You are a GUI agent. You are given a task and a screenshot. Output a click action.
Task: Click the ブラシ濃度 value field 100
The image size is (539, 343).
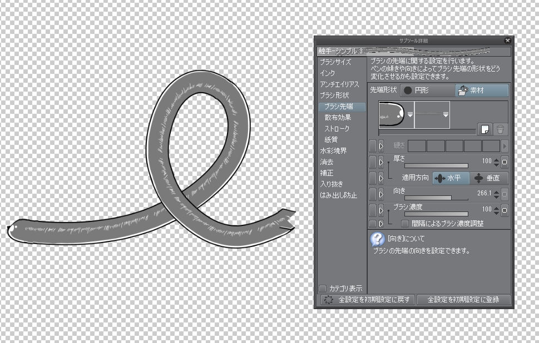(486, 209)
